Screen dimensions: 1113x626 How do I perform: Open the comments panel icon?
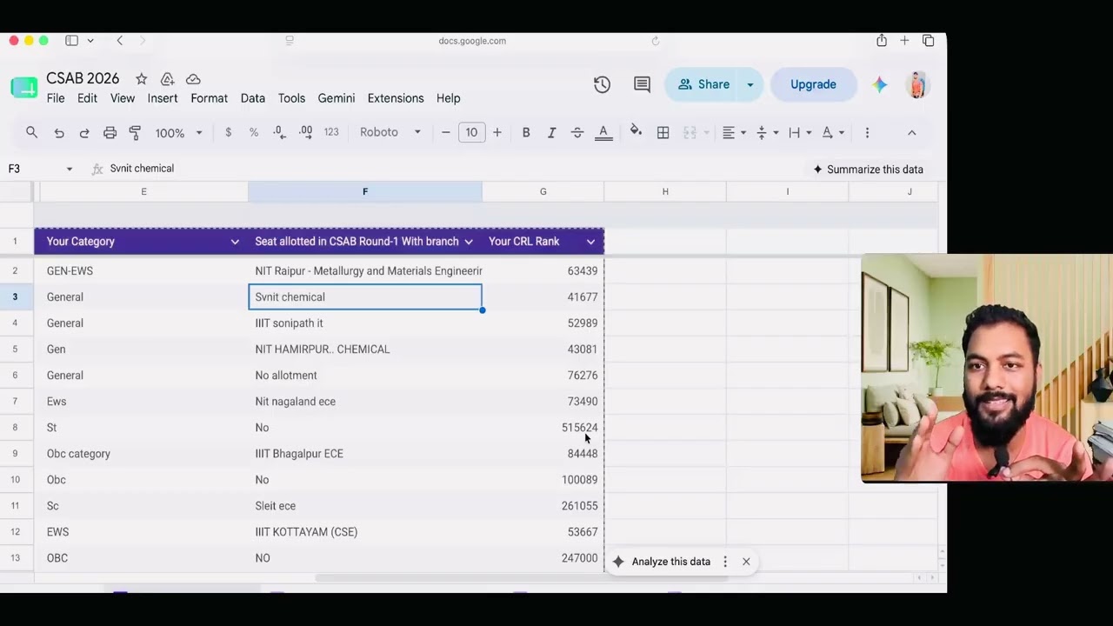point(642,84)
